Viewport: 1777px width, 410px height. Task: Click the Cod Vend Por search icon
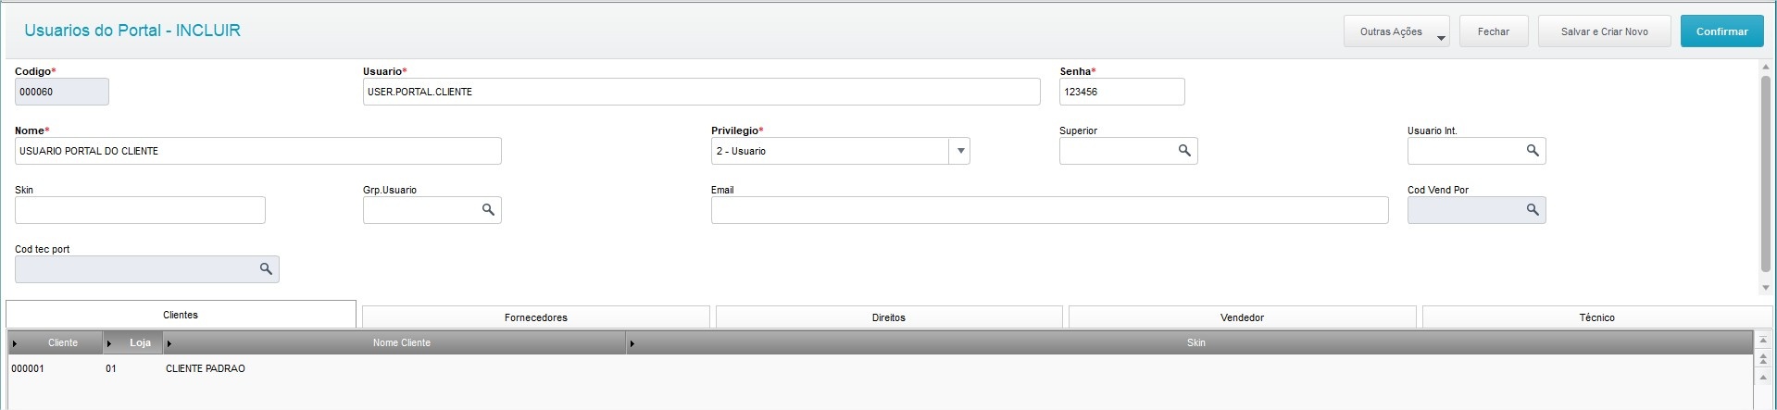tap(1533, 210)
